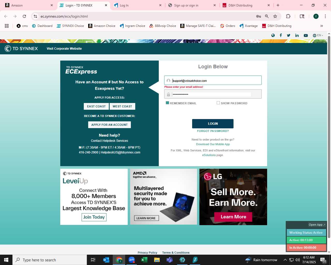Open File Explorer from the taskbar
The width and height of the screenshot is (331, 265).
pos(157,260)
